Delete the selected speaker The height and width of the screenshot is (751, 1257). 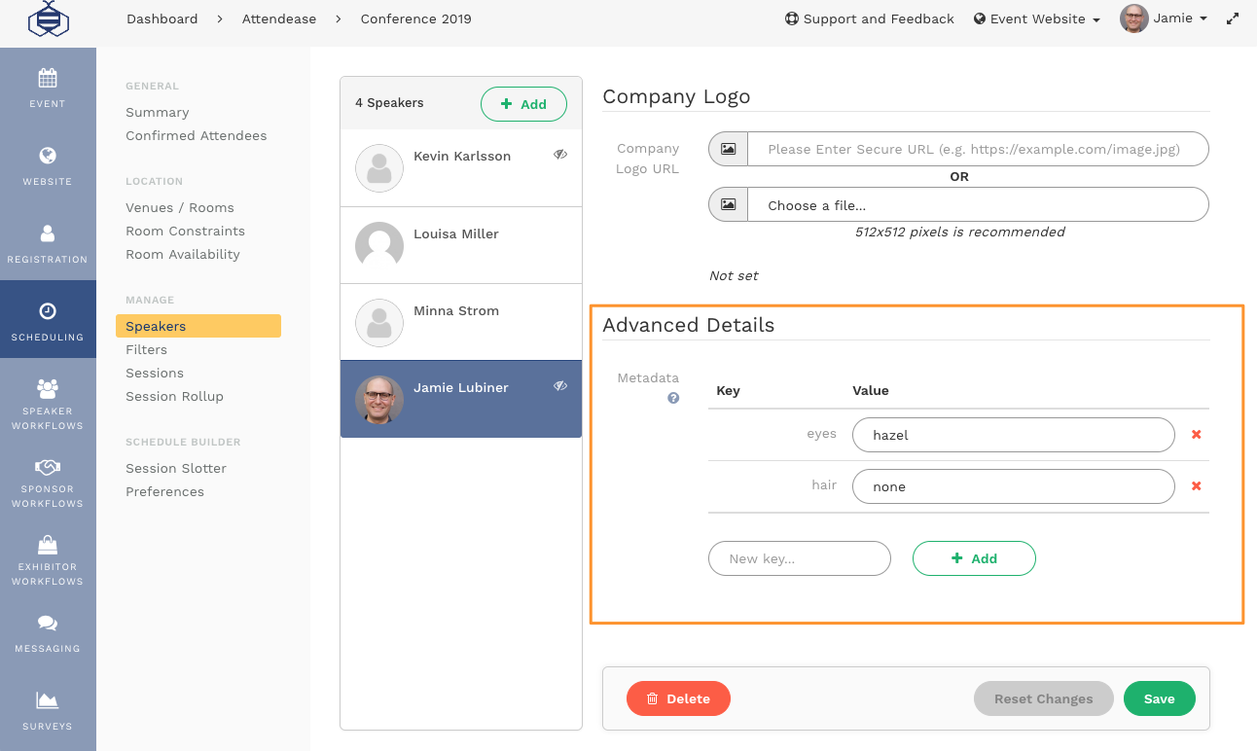tap(678, 698)
